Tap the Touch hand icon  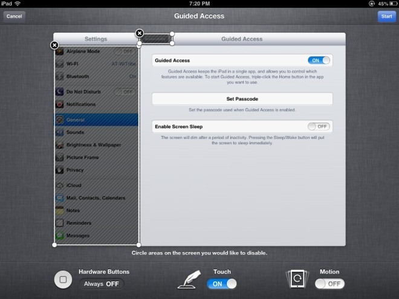(x=189, y=280)
